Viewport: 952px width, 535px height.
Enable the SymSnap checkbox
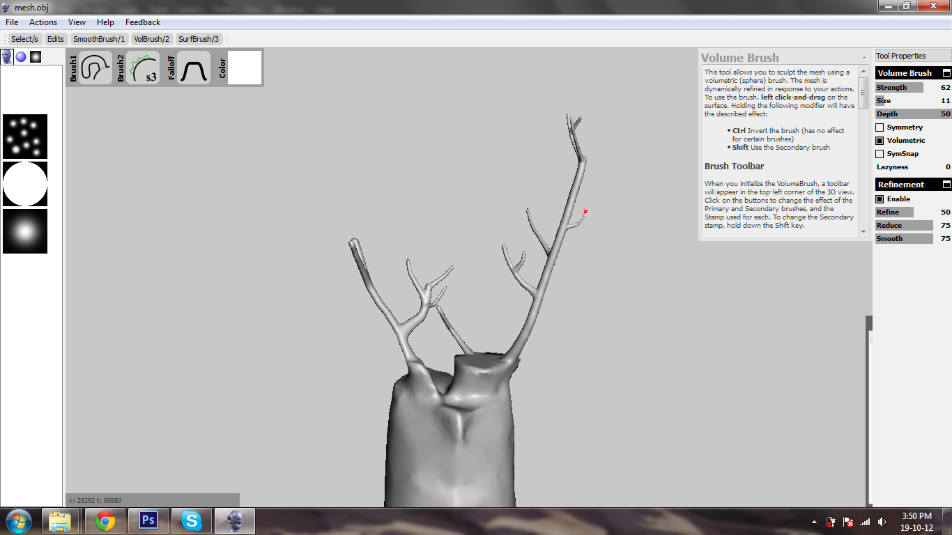880,154
